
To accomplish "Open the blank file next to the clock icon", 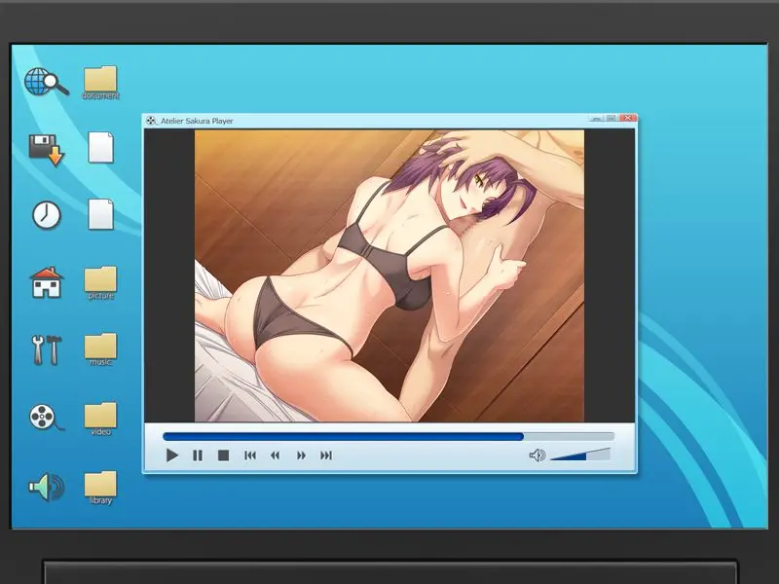I will pos(101,214).
